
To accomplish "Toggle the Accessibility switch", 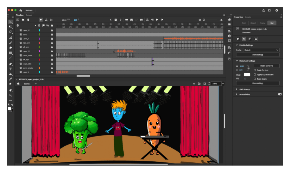I will tap(280, 94).
